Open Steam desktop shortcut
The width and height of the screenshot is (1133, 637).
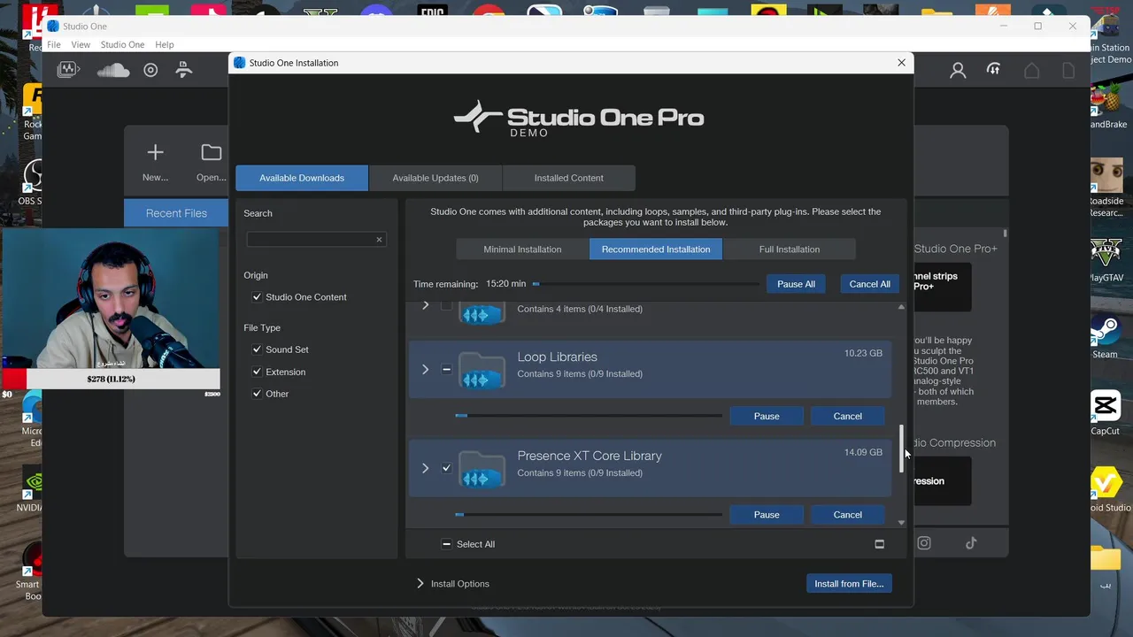[x=1105, y=336]
